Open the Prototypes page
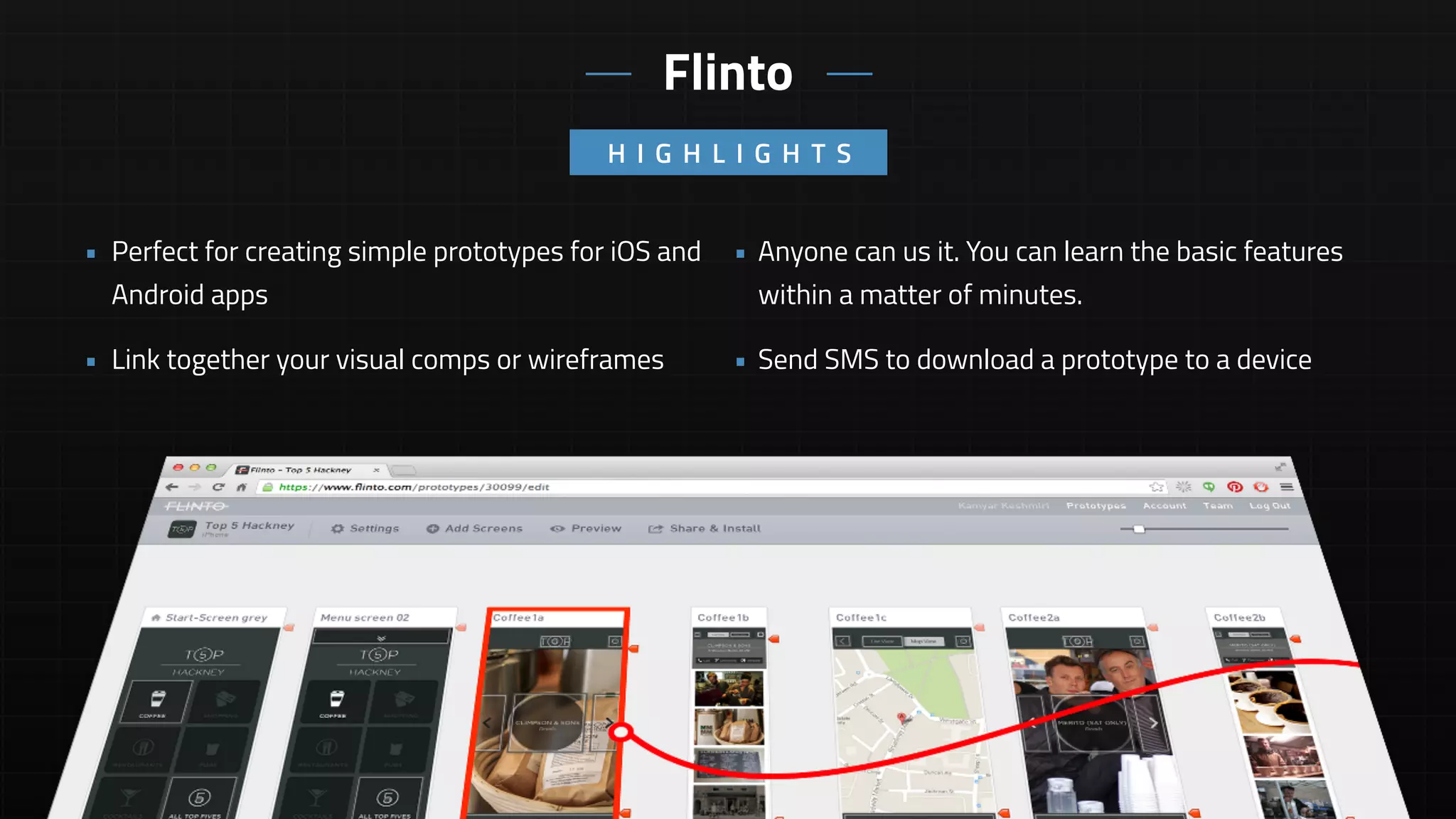 click(1096, 505)
